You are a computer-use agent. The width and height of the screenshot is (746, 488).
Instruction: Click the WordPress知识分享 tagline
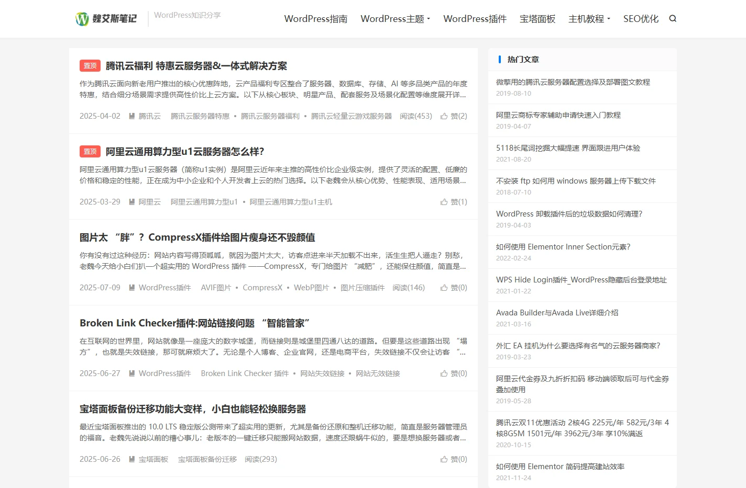[188, 15]
